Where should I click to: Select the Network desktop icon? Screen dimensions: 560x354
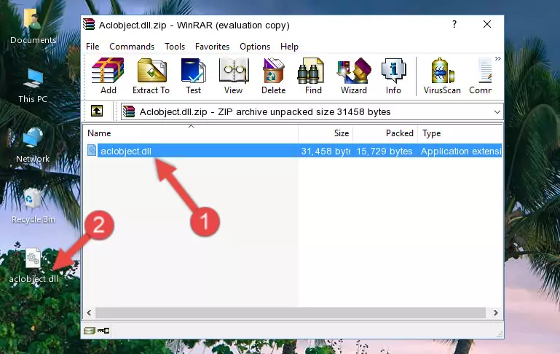click(33, 145)
